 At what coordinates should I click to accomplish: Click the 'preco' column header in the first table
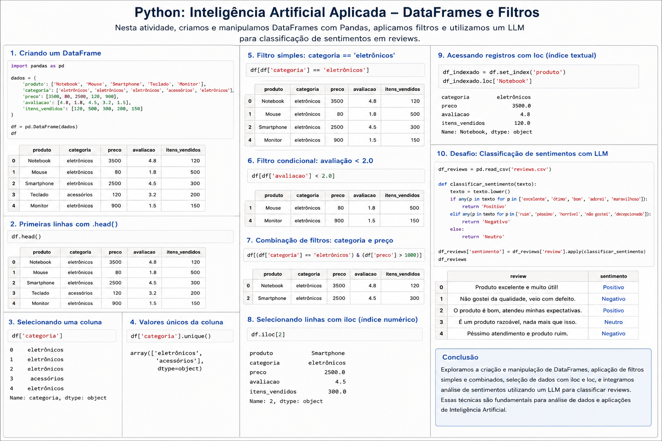(x=115, y=150)
